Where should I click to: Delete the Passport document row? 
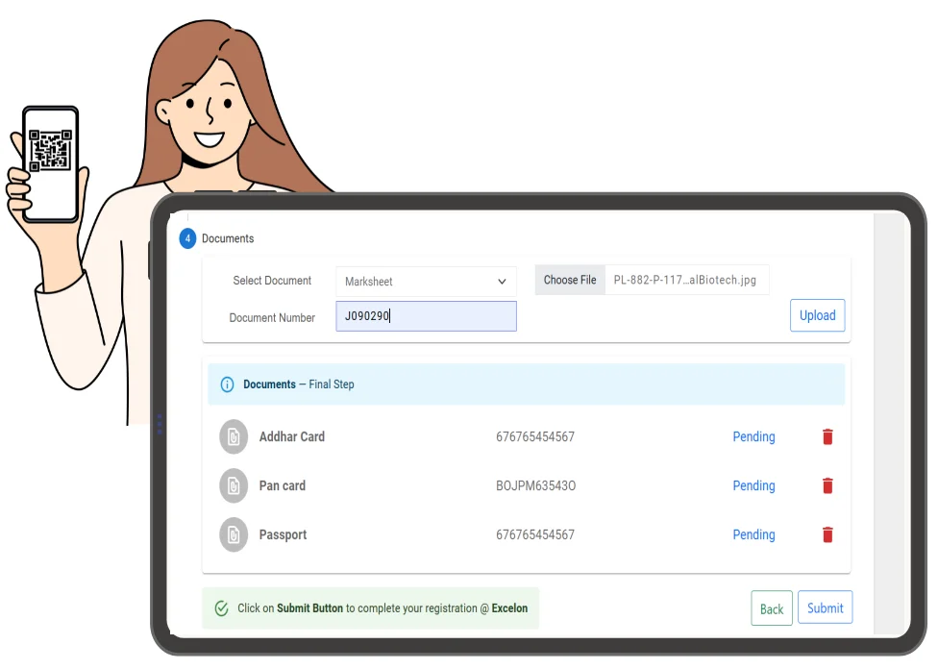(827, 535)
